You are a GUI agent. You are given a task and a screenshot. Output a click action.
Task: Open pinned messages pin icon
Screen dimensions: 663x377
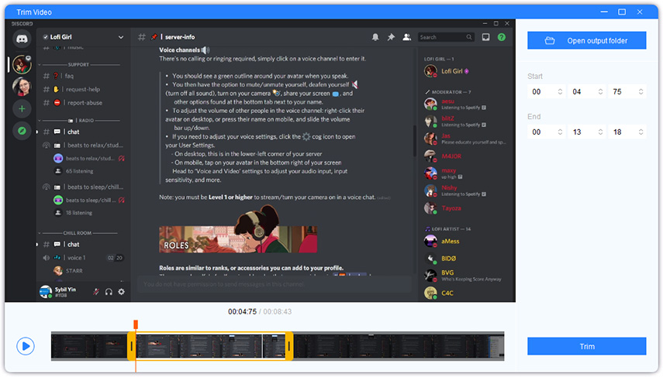coord(391,37)
